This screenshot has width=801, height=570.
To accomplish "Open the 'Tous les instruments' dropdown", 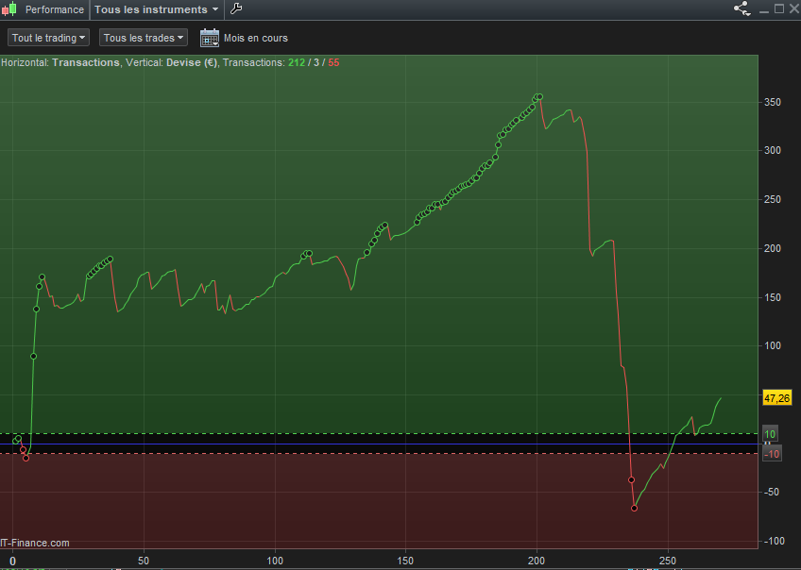I will coord(157,9).
